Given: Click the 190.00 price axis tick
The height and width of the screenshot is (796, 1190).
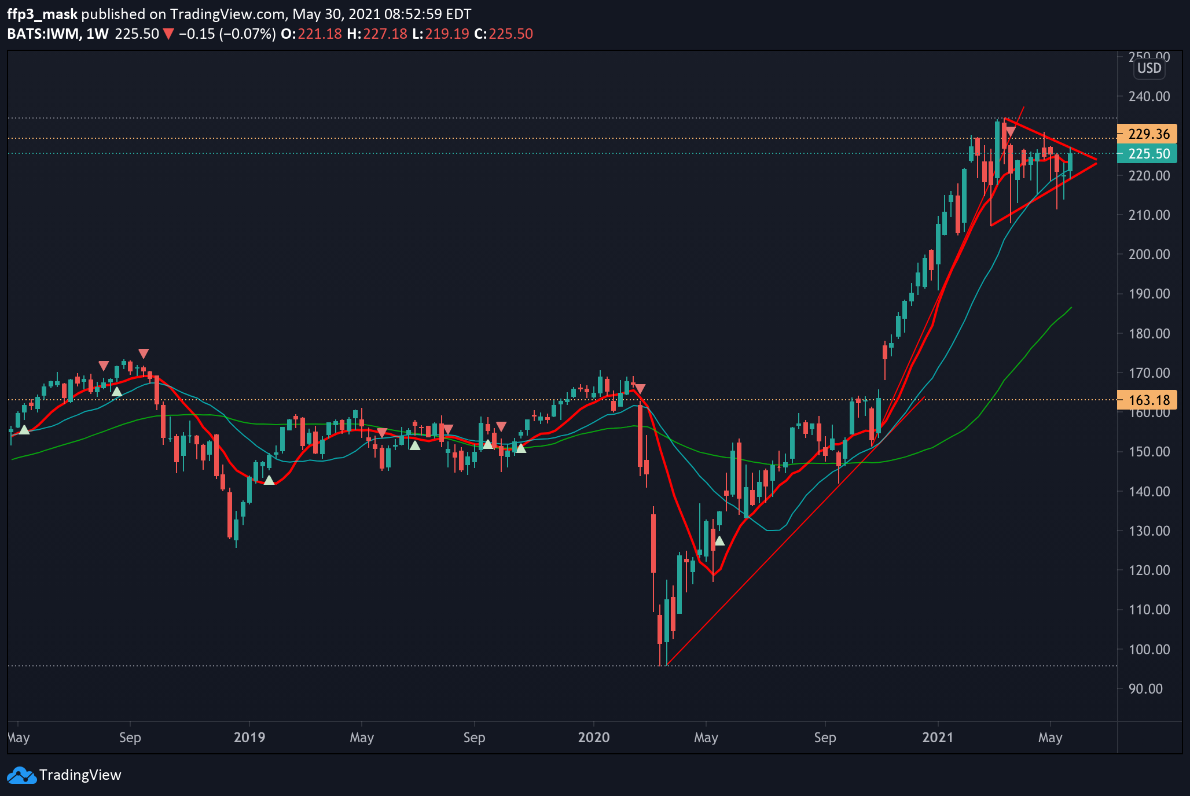Looking at the screenshot, I should pos(1149,294).
